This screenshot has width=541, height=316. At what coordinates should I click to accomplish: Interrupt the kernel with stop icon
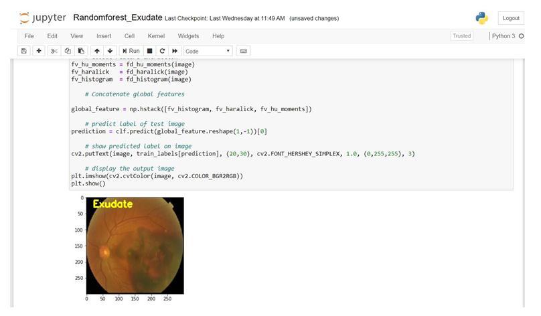150,51
